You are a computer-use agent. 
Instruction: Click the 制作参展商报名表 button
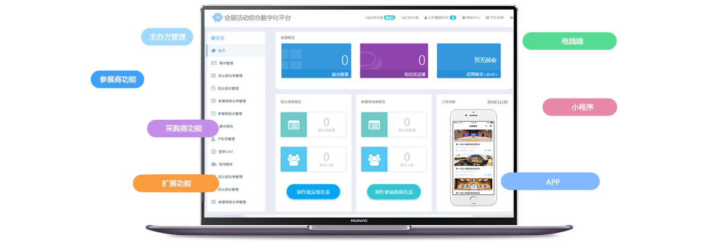click(x=394, y=192)
